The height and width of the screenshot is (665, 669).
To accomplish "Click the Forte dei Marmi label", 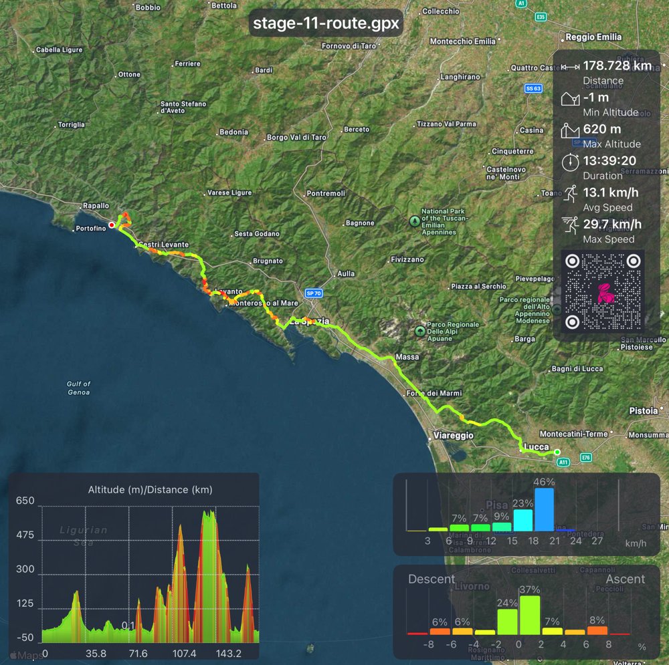I will (434, 393).
